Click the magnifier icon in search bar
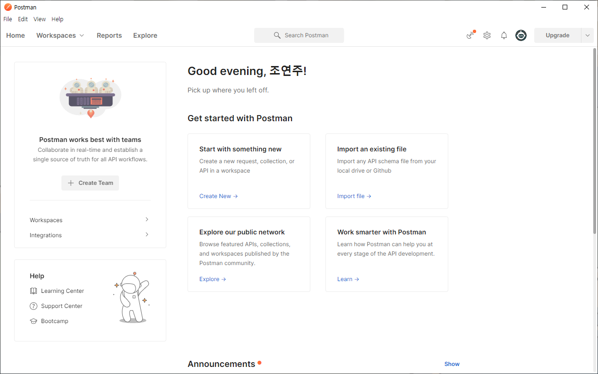598x374 pixels. pyautogui.click(x=277, y=35)
